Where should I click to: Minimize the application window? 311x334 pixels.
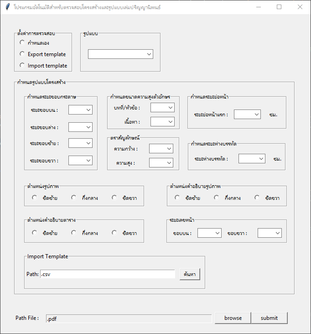pos(259,7)
